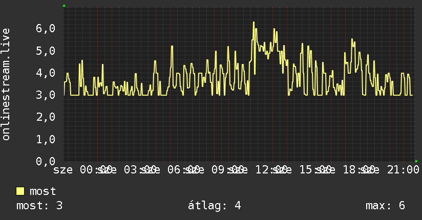Image resolution: width=422 pixels, height=220 pixels.
Task: Click the 'onlinestream.live' vertical axis title
Action: (x=6, y=84)
